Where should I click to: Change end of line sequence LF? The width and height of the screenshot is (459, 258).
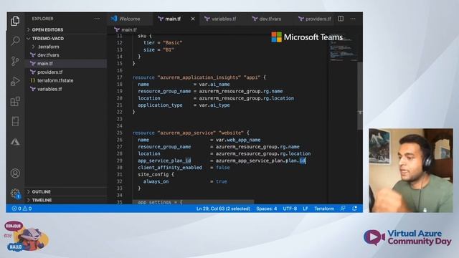306,209
